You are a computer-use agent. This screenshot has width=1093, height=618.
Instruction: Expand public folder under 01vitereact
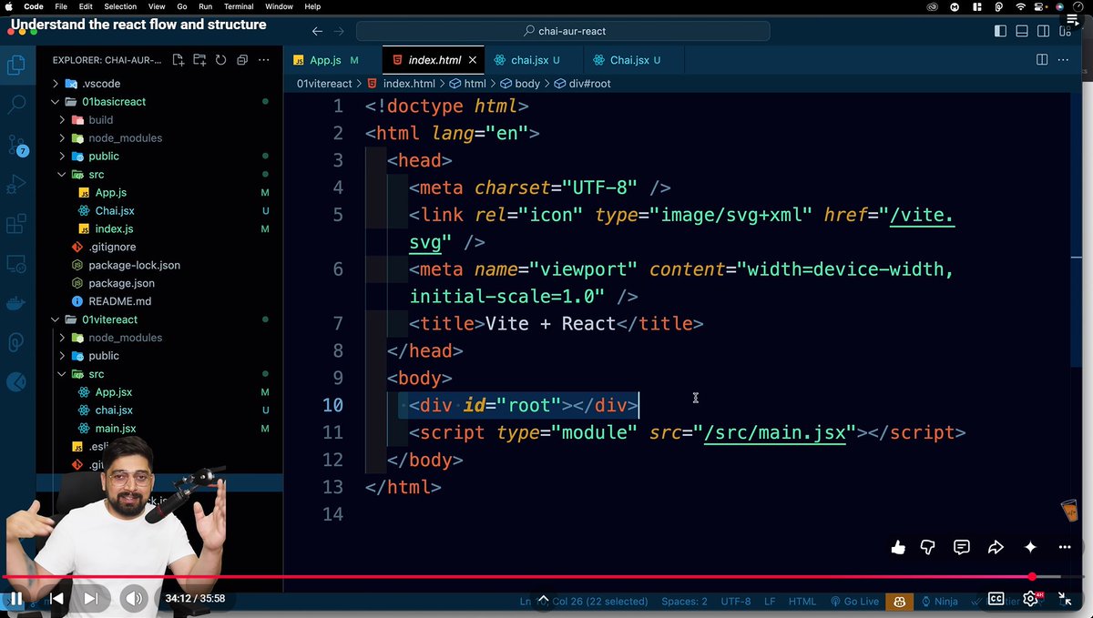(104, 356)
